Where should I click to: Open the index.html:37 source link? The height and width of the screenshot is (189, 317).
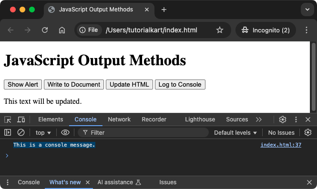[281, 145]
